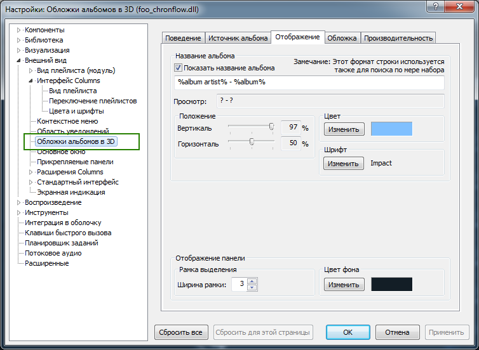
Task: Select Планировщик заданий tree item
Action: [x=62, y=243]
